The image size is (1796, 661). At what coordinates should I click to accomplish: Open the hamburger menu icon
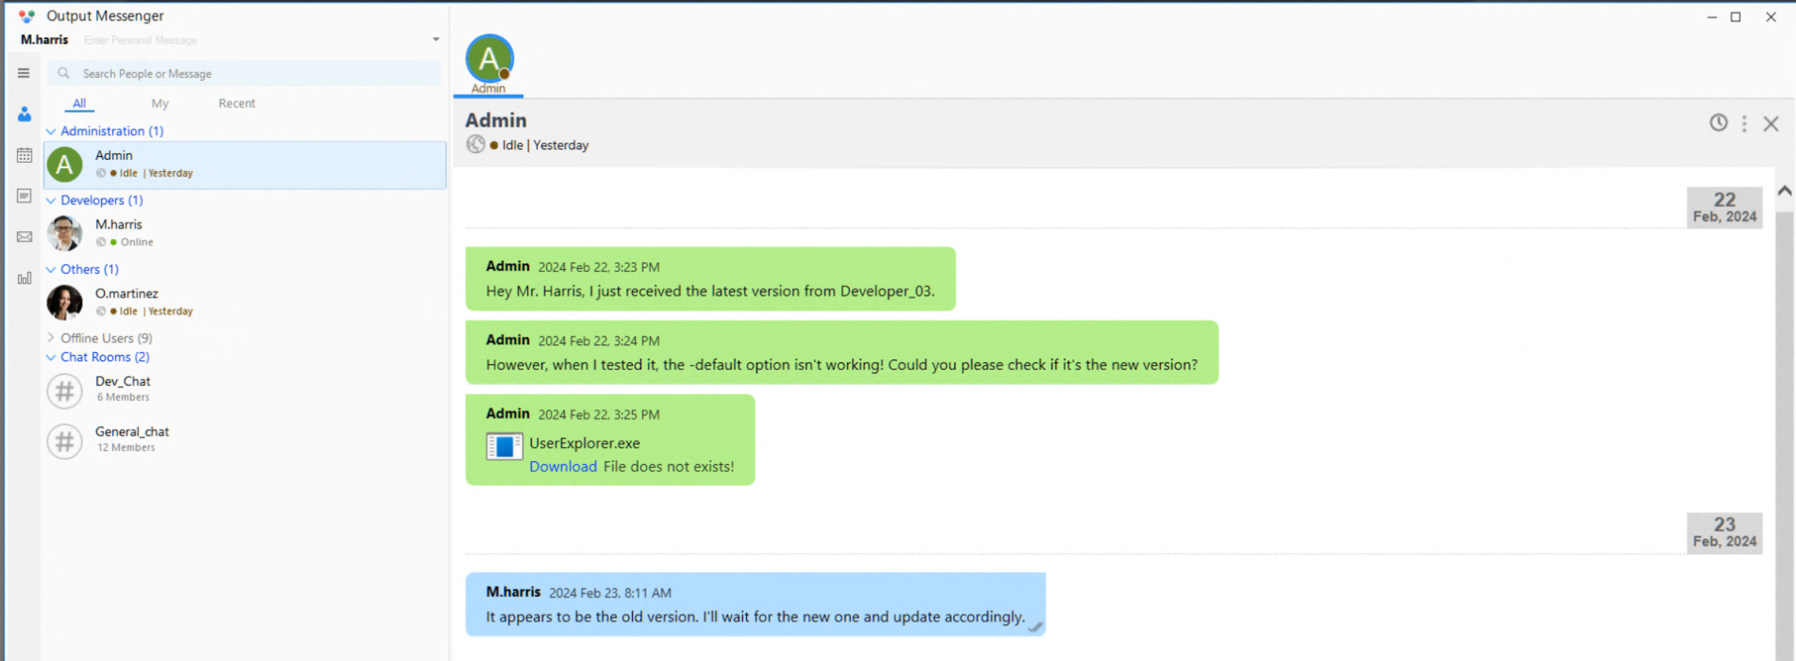(x=24, y=73)
